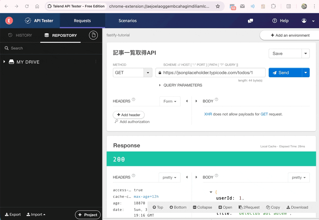Switch to the Requests tab
Screen dimensions: 319x220
(82, 21)
